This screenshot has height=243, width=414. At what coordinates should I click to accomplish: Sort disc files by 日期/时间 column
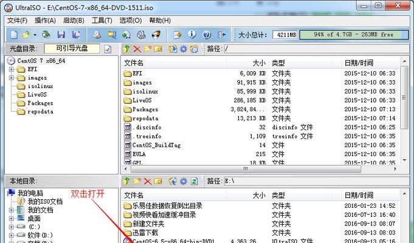pyautogui.click(x=370, y=63)
